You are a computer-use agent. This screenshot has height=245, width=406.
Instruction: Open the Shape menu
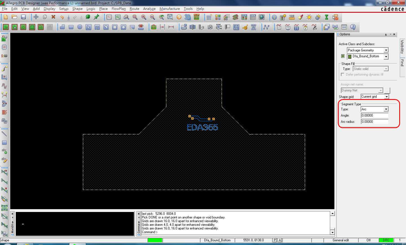click(77, 9)
